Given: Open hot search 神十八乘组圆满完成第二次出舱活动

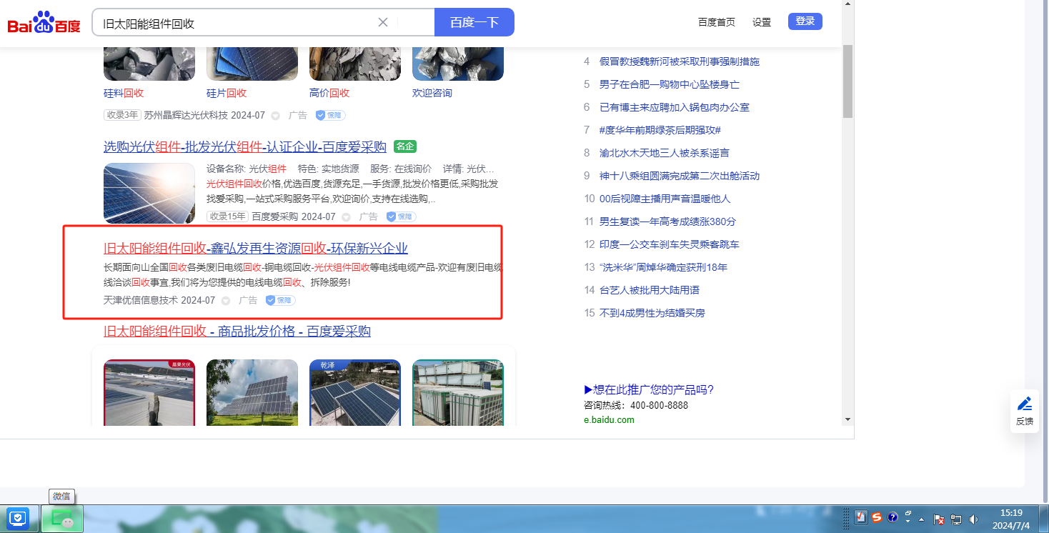Looking at the screenshot, I should click(x=680, y=176).
